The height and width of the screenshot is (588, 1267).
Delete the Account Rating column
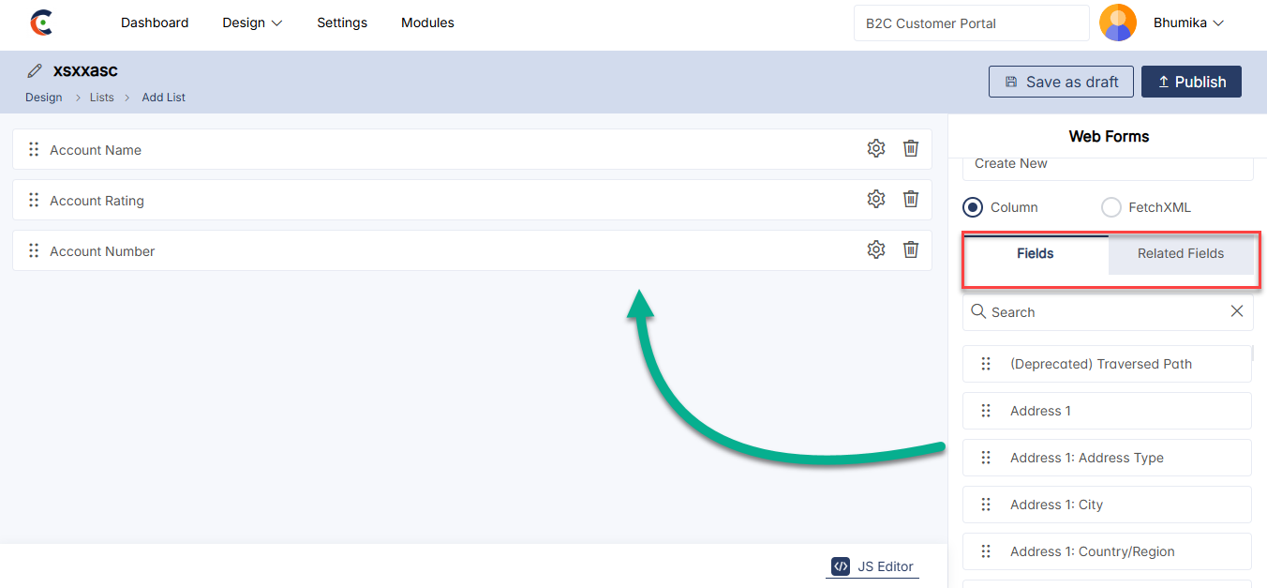pos(910,199)
